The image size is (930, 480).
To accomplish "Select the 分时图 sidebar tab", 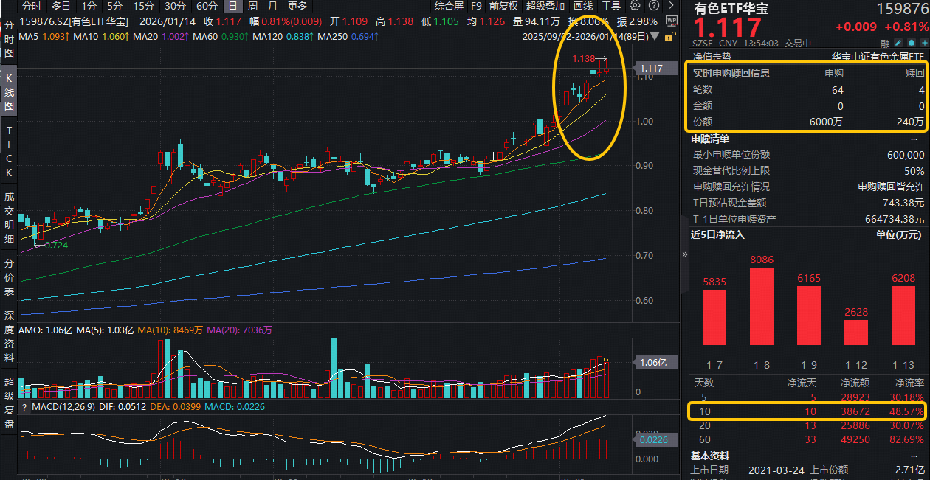I will 10,40.
